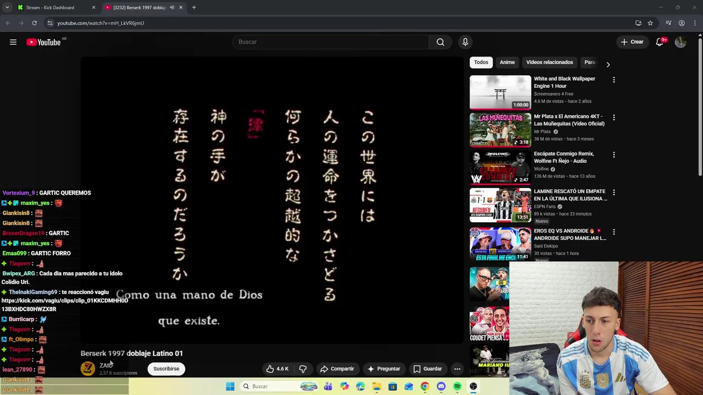This screenshot has height=395, width=703.
Task: Open options for Eros EQ vs Androide video
Action: click(x=614, y=232)
